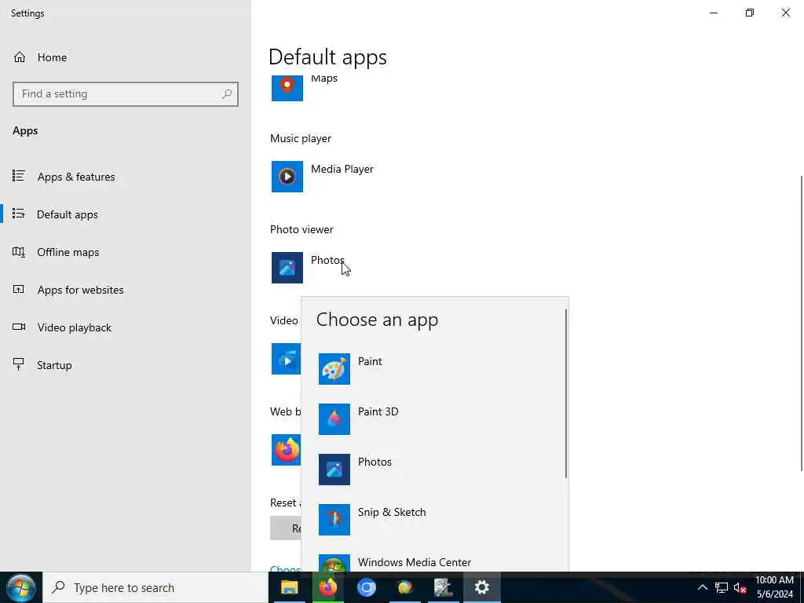Click the Photo viewer heading text
Screen dimensions: 804x603
point(301,230)
